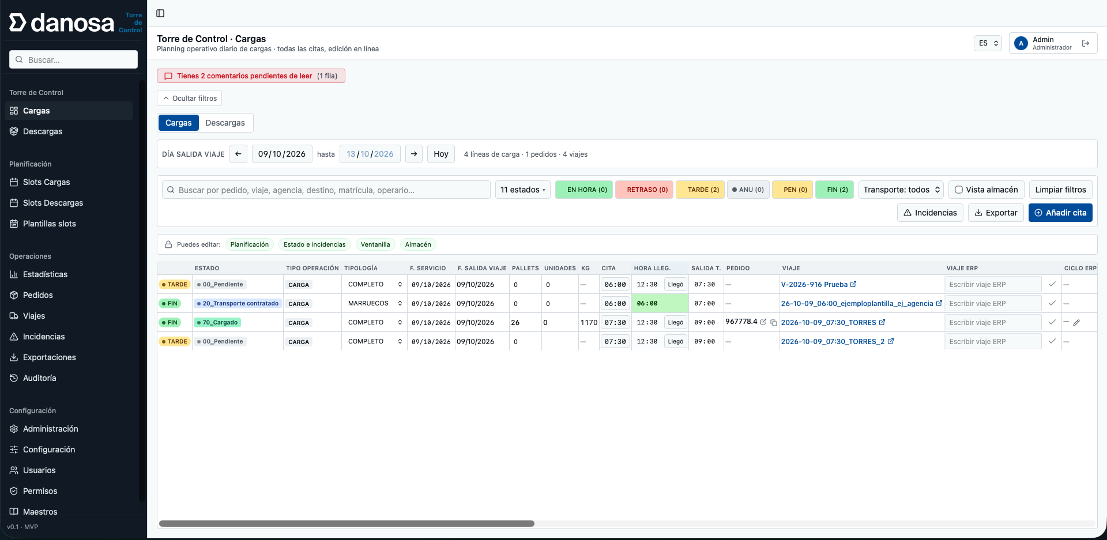The width and height of the screenshot is (1107, 540).
Task: Copy pedido number 967778.4 icon
Action: (774, 323)
